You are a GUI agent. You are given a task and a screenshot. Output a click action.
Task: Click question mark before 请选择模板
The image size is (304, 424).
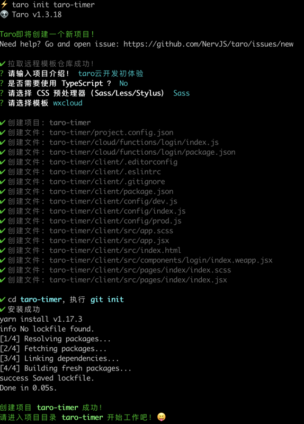click(x=2, y=103)
